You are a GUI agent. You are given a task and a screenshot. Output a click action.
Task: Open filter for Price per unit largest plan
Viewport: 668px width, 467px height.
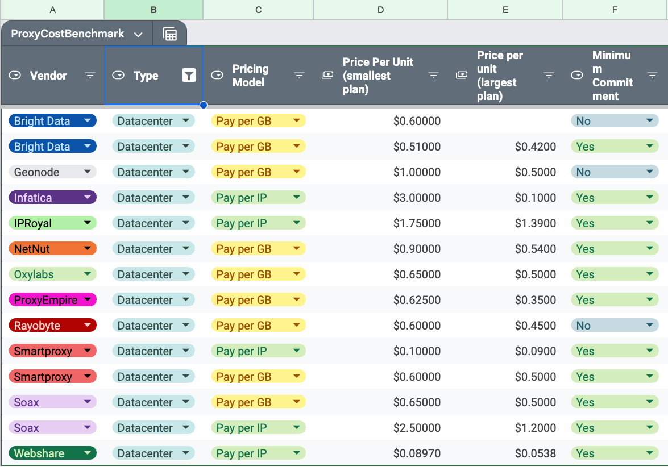point(549,76)
